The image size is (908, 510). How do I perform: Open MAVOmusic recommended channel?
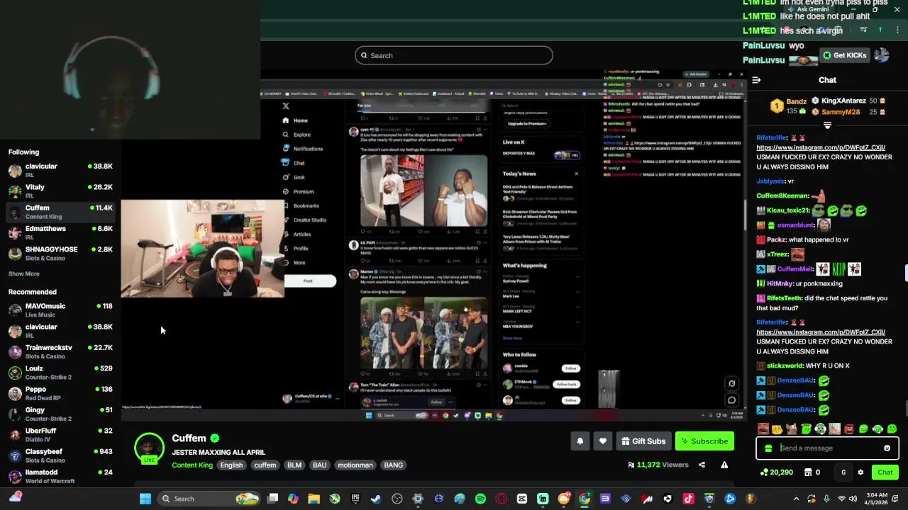tap(60, 310)
